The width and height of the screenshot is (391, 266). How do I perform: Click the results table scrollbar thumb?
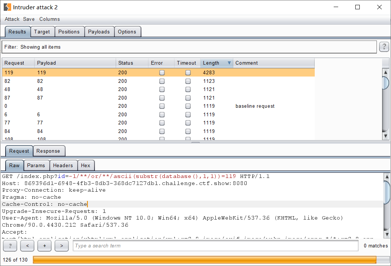(x=385, y=83)
